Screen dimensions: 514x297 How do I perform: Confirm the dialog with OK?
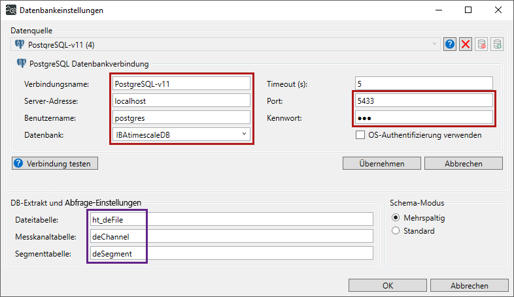click(x=388, y=285)
